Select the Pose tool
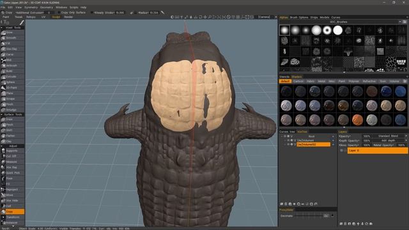409x230 pixels. tap(13, 178)
